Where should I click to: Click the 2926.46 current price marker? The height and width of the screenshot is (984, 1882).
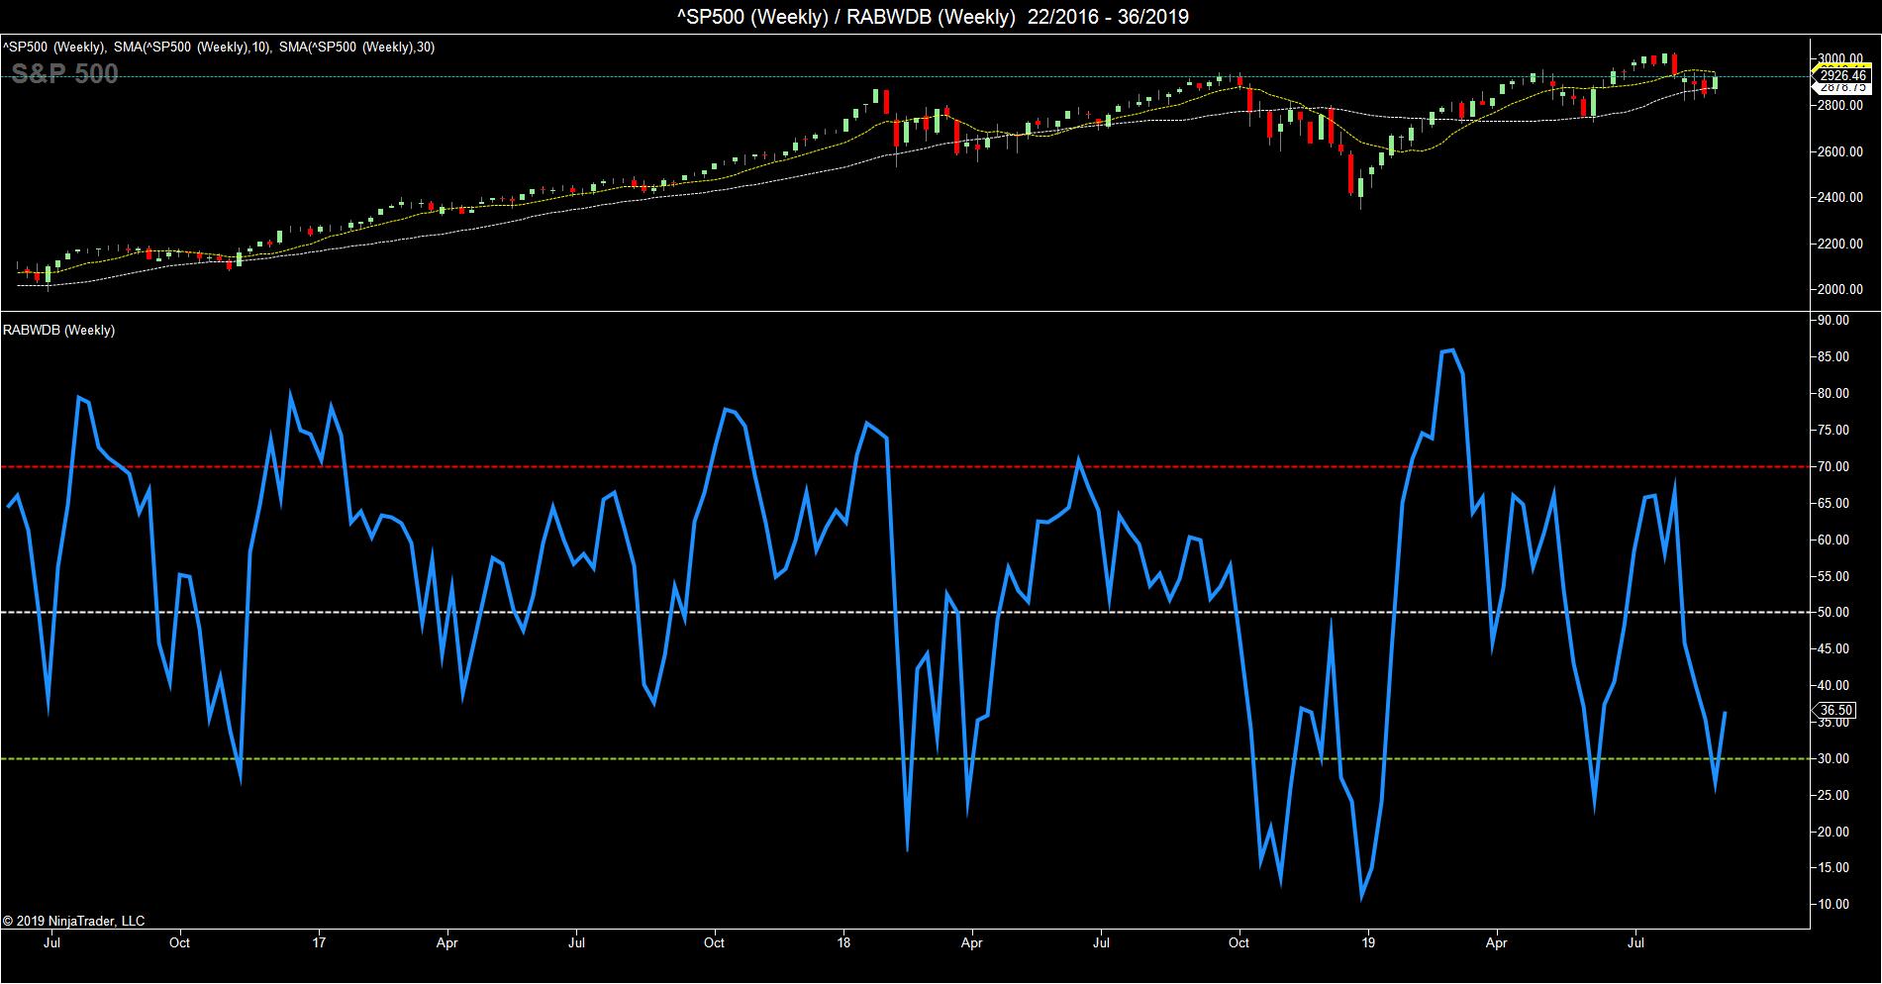(1842, 75)
